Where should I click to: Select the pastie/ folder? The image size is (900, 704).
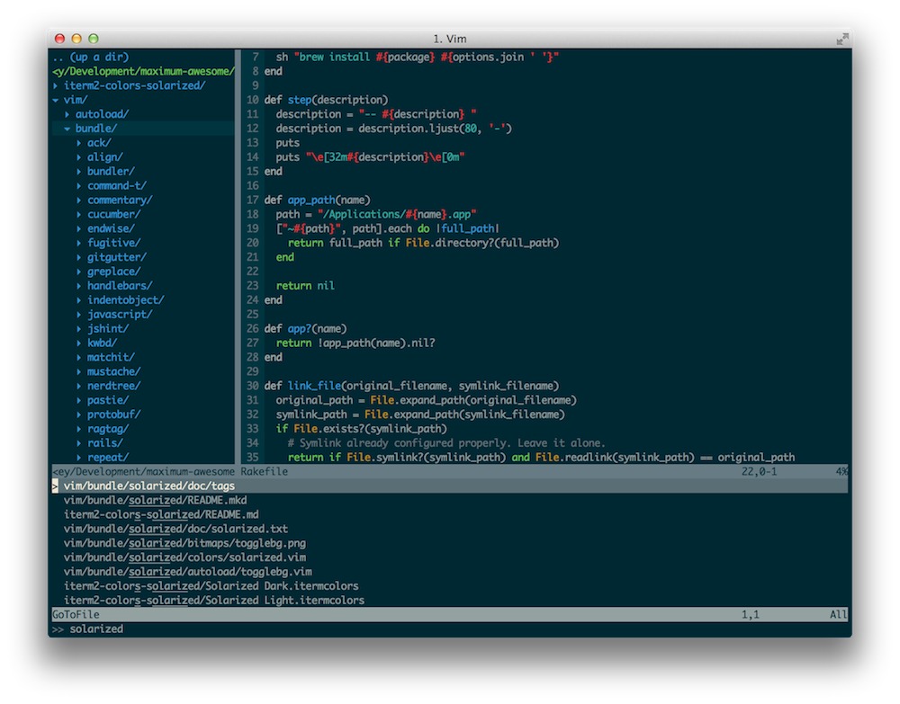point(108,400)
